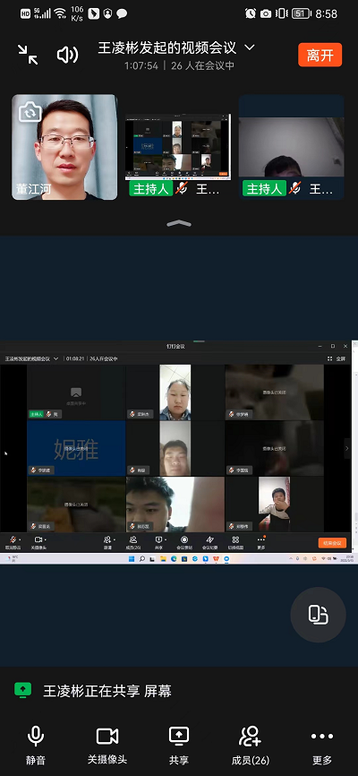The height and width of the screenshot is (776, 358).
Task: Tap the alarm clock icon in status bar
Action: click(251, 13)
